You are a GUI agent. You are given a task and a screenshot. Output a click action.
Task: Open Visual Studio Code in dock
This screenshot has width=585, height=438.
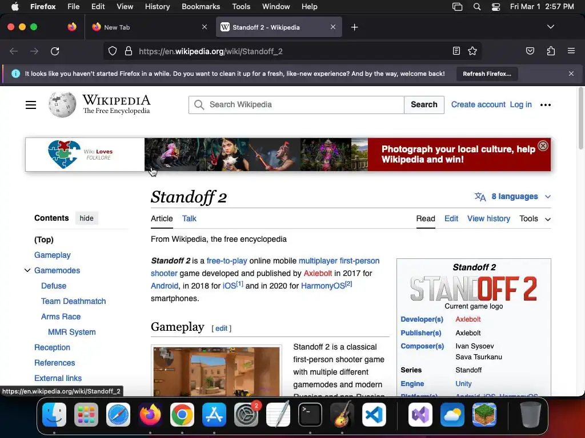[374, 415]
